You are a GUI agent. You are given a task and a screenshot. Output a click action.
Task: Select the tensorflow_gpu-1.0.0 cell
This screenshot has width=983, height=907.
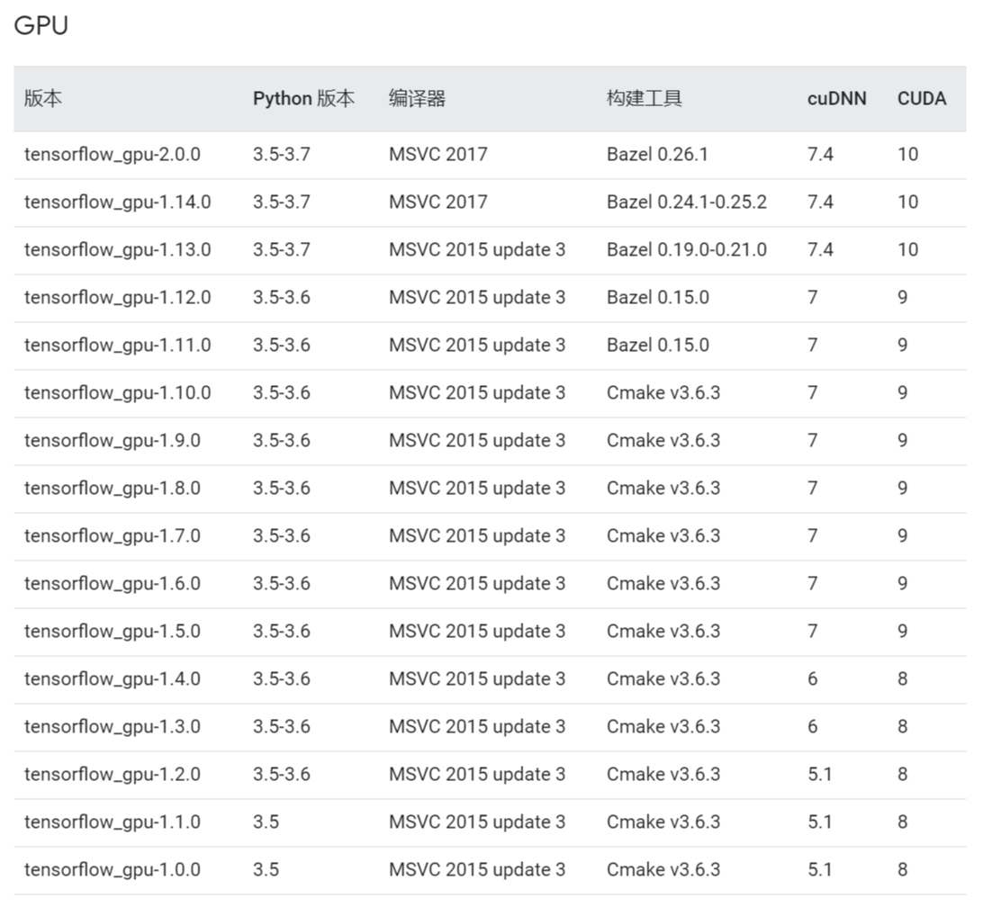(113, 869)
